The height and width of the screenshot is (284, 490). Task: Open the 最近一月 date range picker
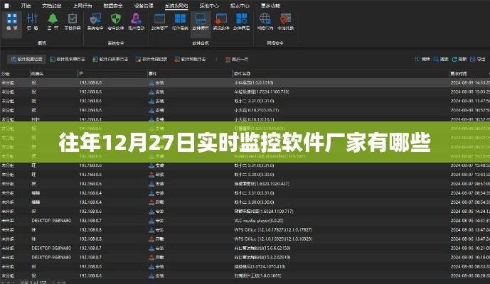click(237, 60)
